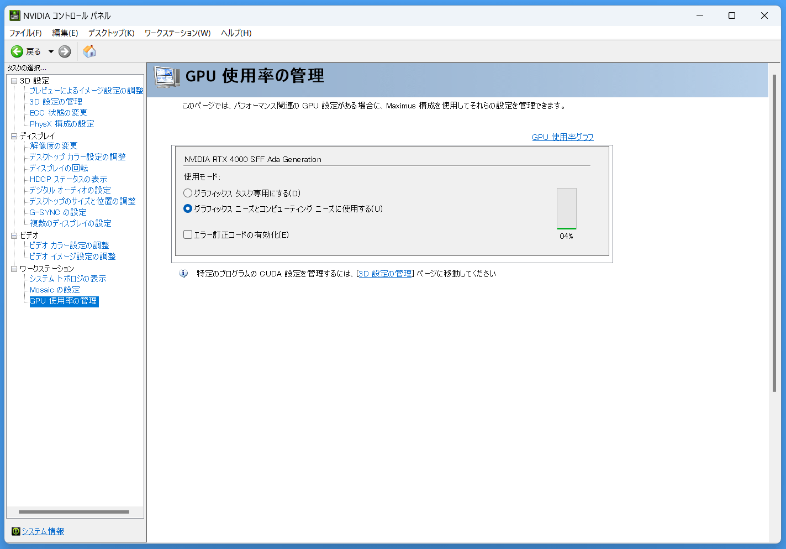The width and height of the screenshot is (786, 549).
Task: Click the ビデオ category label in tree
Action: 29,236
